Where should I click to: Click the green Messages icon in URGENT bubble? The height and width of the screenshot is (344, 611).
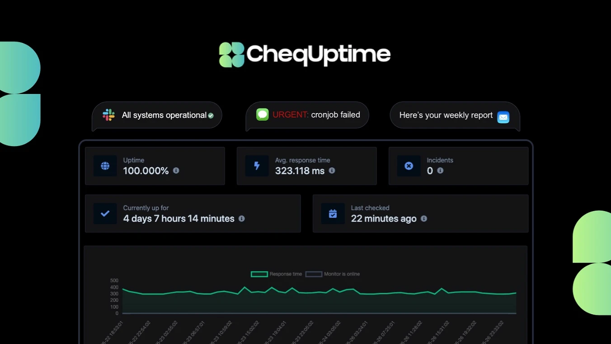click(263, 114)
